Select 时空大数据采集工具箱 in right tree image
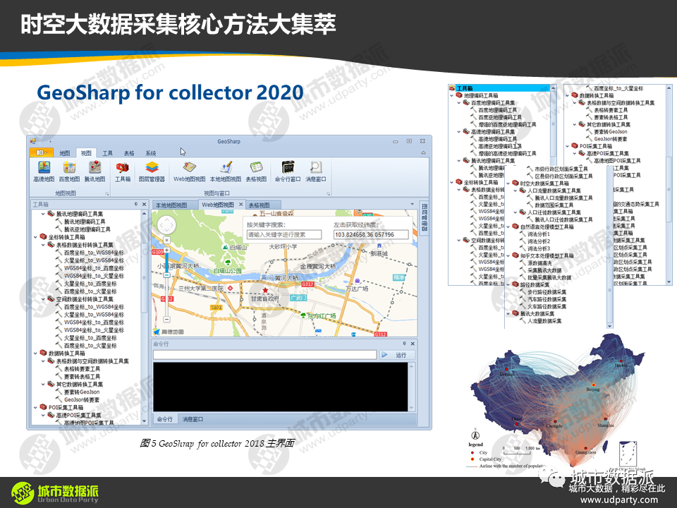 [544, 183]
